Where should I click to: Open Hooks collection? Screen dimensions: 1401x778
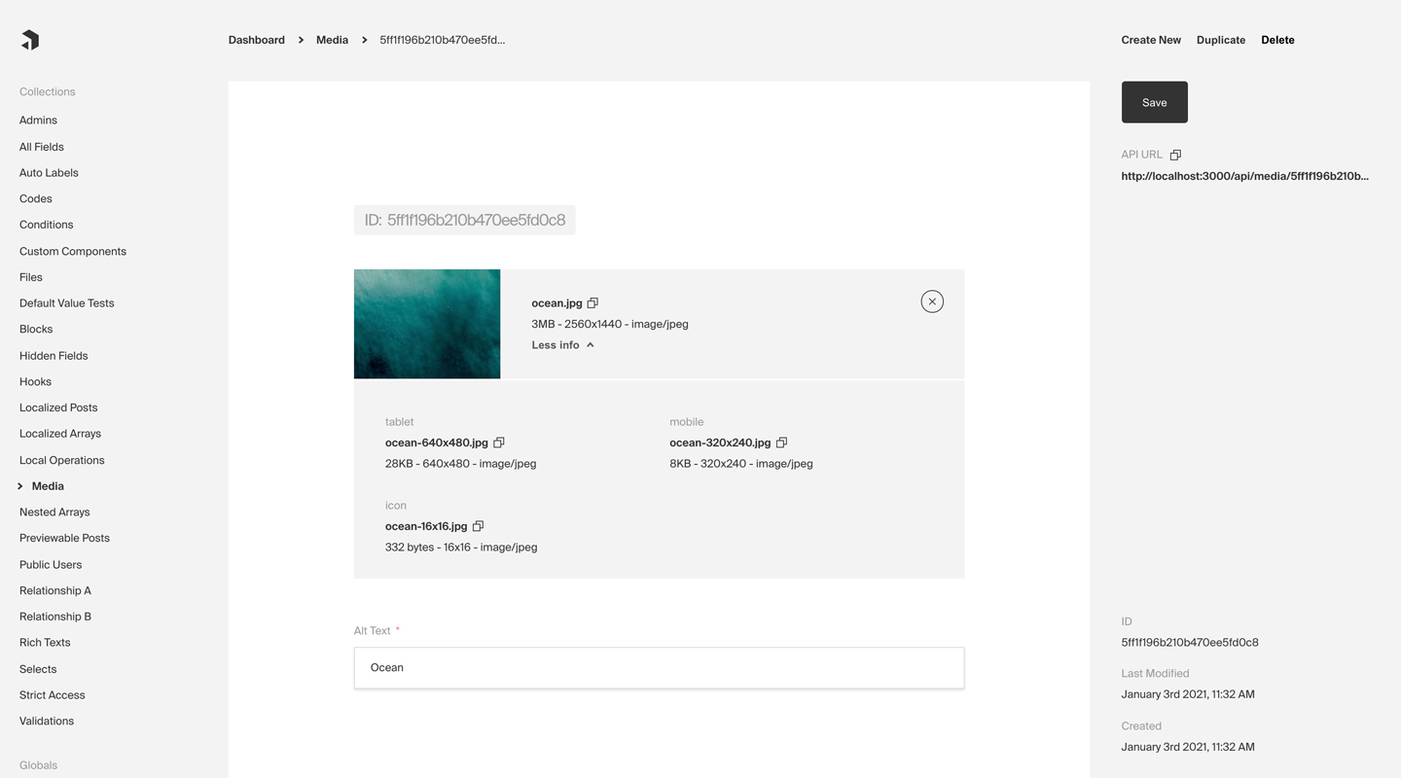click(x=35, y=381)
